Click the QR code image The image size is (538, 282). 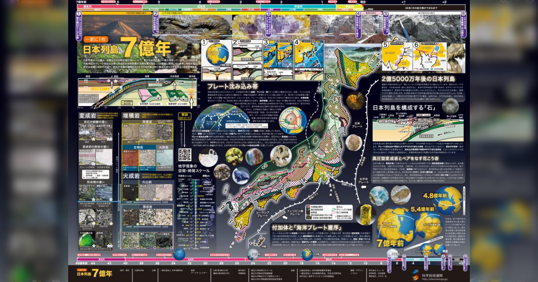point(185,155)
